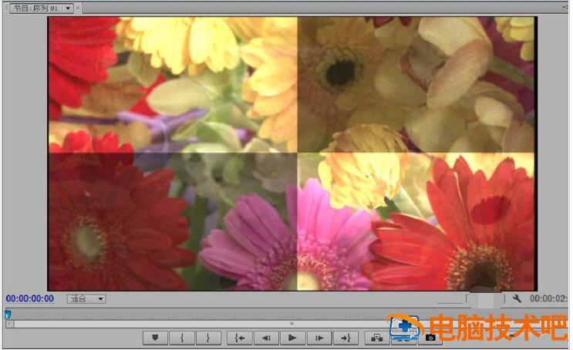
Task: Click the zoom scroll bar below the ruler
Action: [291, 324]
